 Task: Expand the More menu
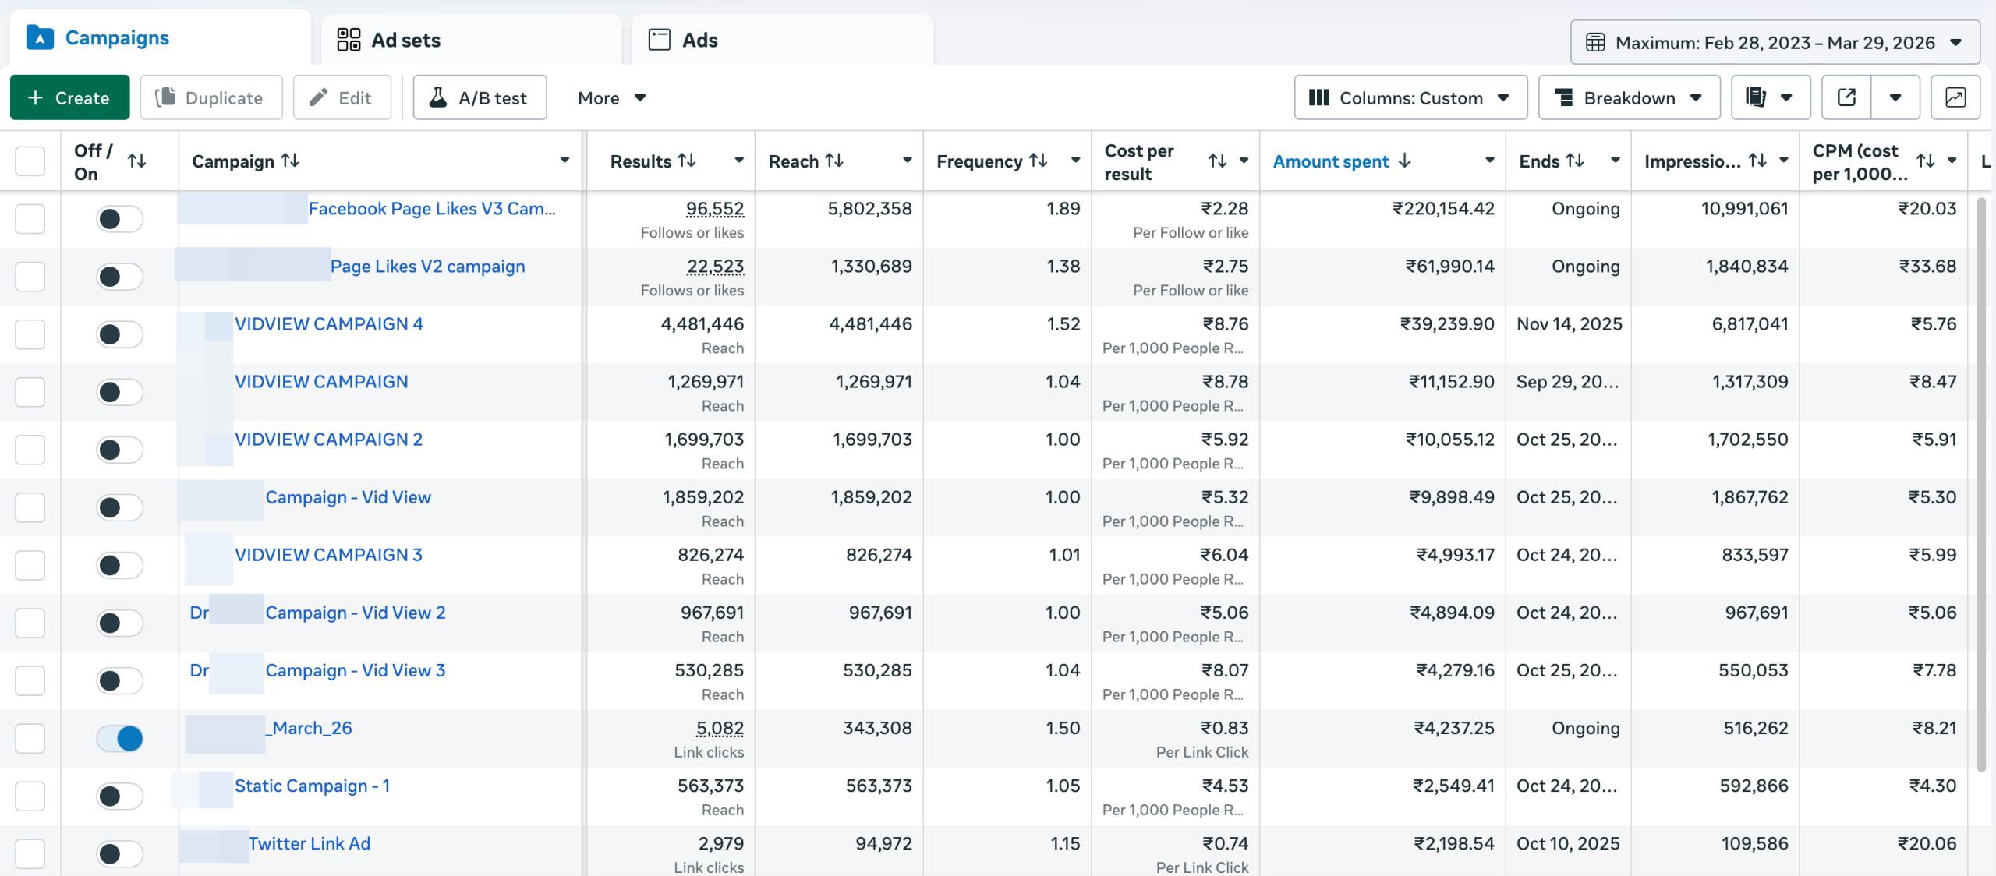coord(612,97)
